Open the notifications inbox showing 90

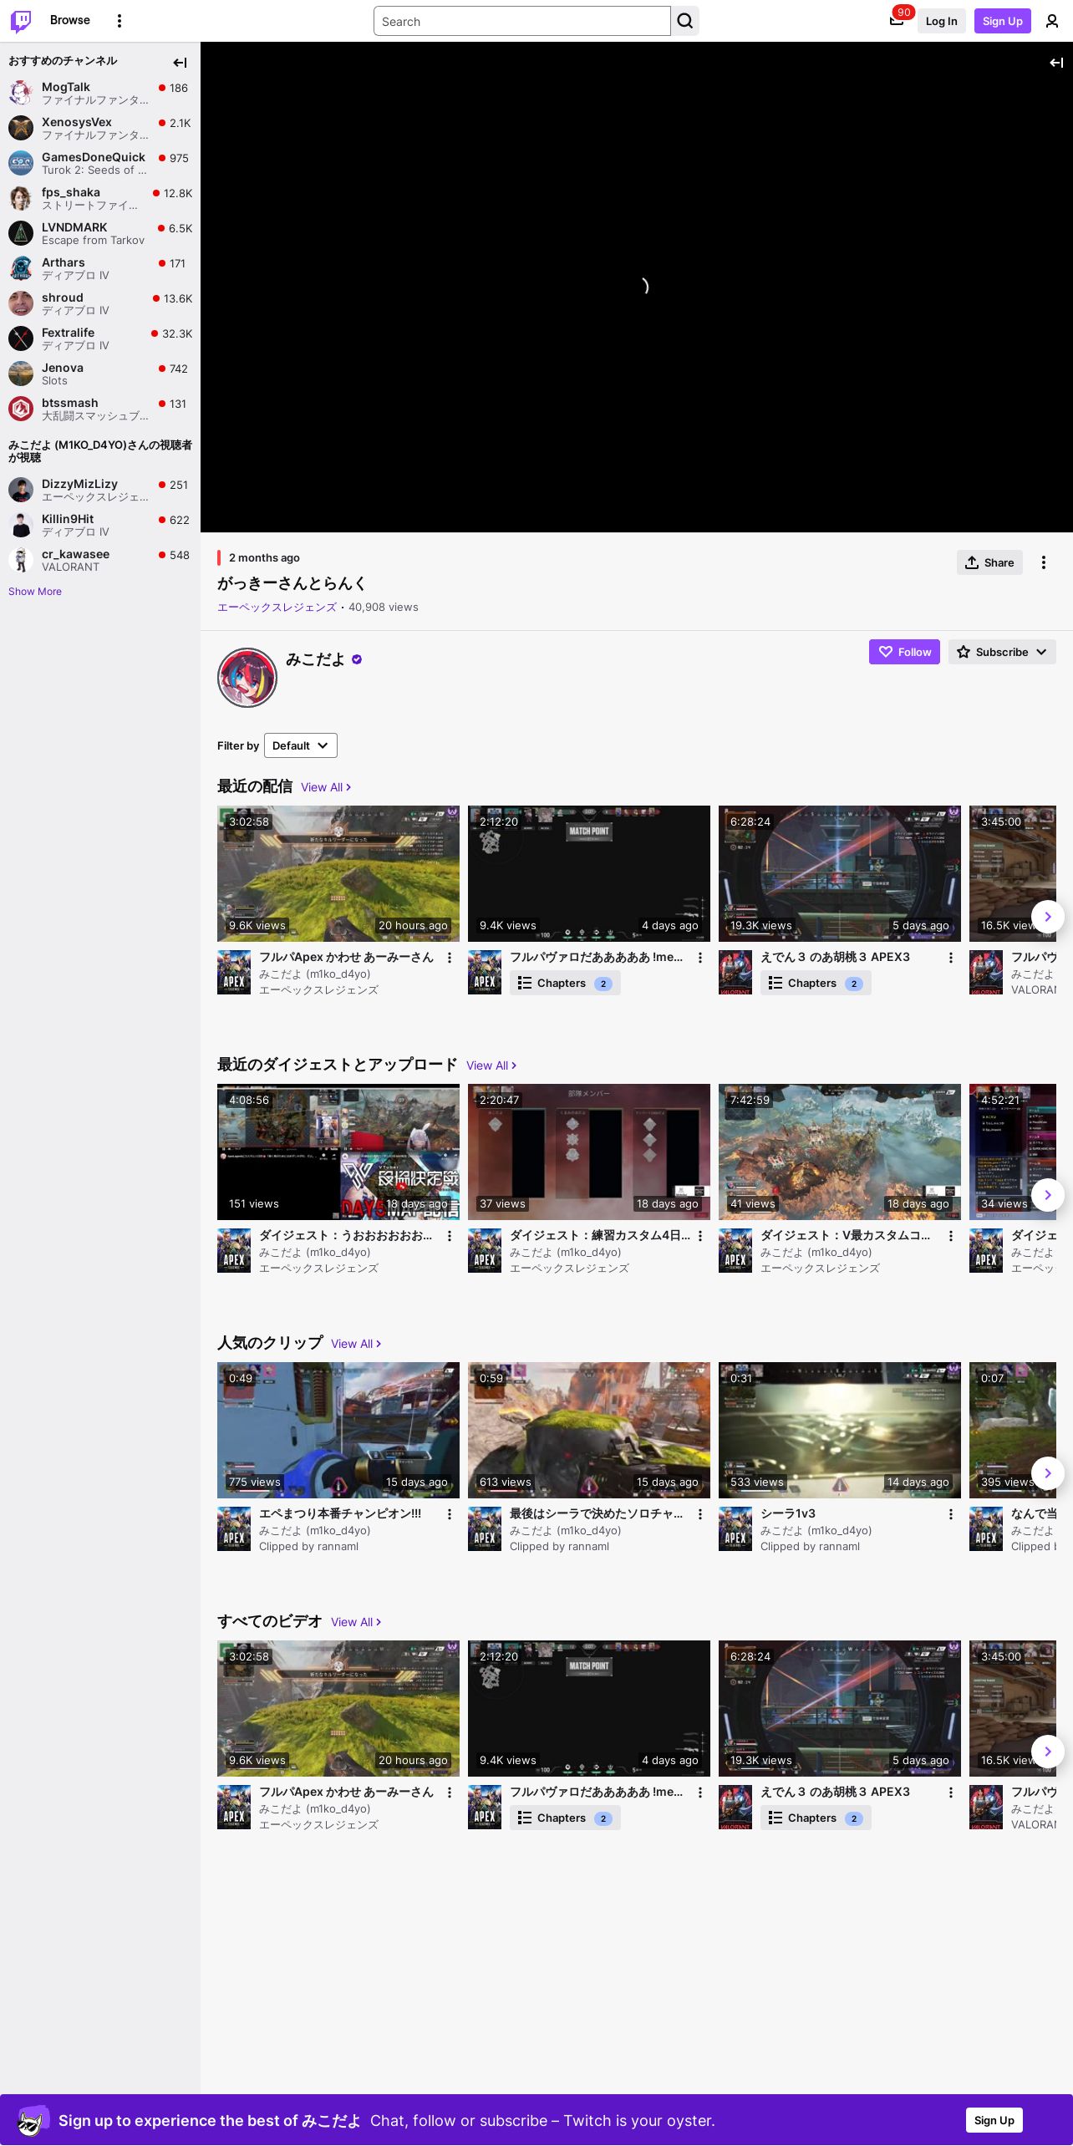pyautogui.click(x=897, y=21)
